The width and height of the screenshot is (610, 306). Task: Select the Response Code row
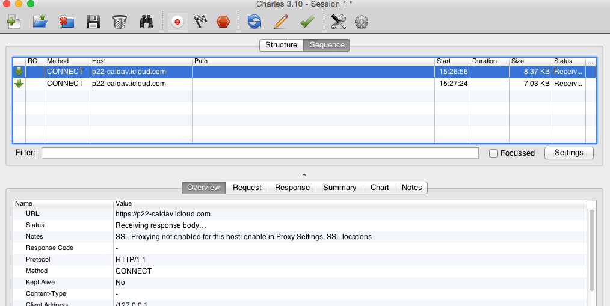[x=300, y=248]
